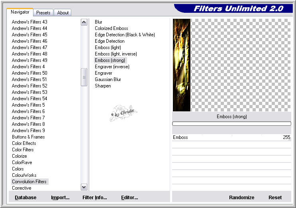Switch to the Presets tab
Screen dimensions: 296x208
tap(43, 13)
